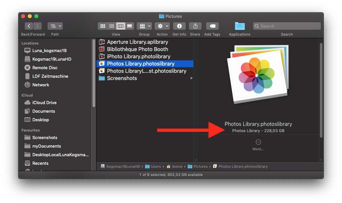Click Kogsmac19LunaHD in path bar

123,166
